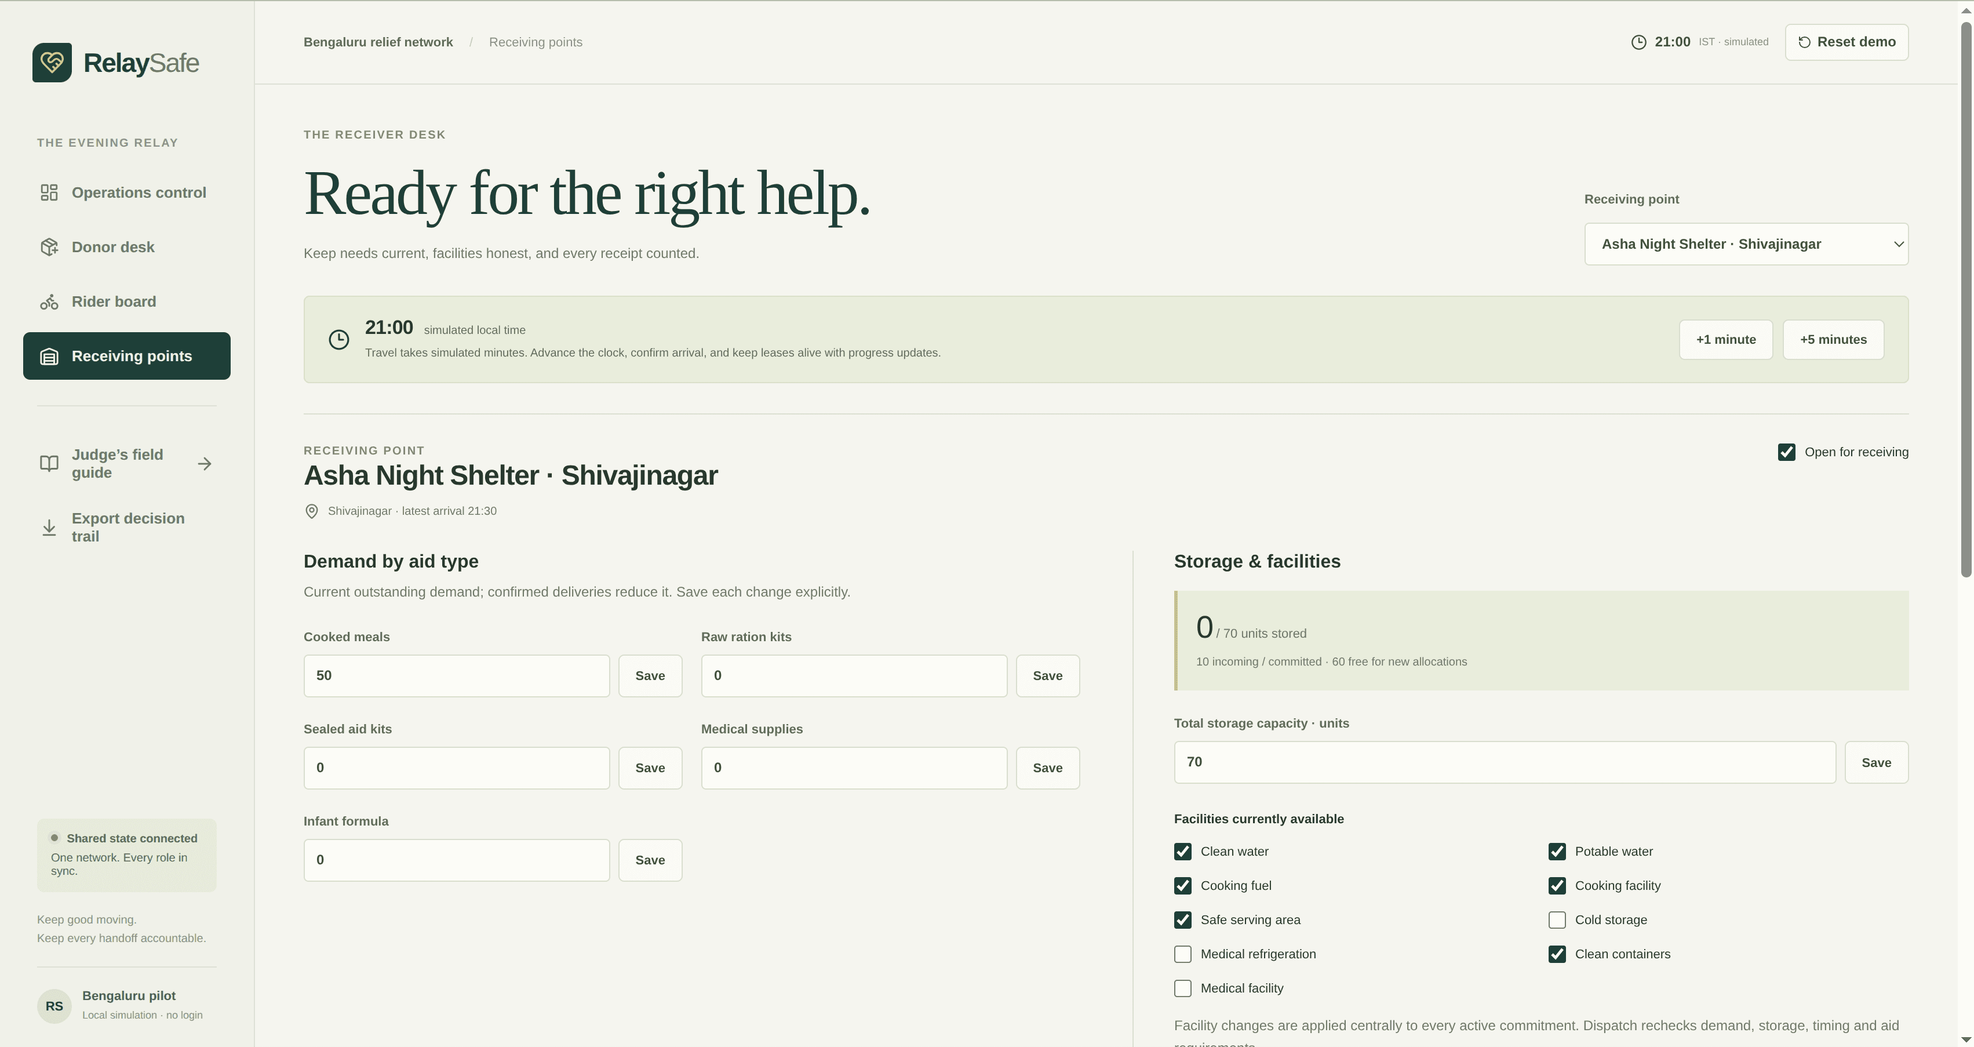Click the RS avatar for Bengaluru pilot
1974x1047 pixels.
pyautogui.click(x=54, y=1006)
